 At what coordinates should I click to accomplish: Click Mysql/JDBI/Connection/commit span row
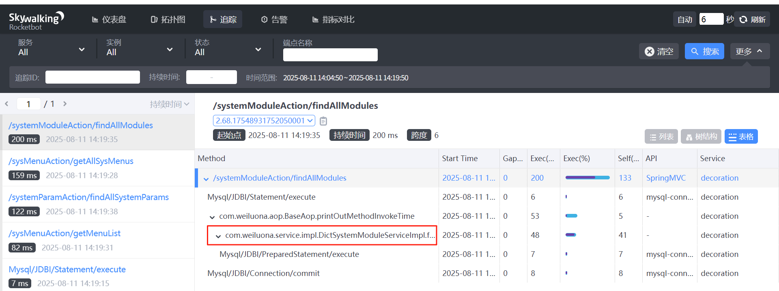(x=263, y=273)
